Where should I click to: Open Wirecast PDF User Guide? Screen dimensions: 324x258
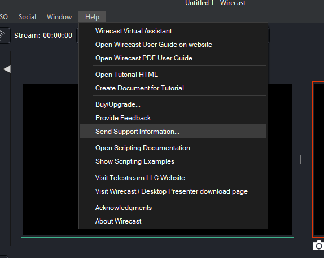pyautogui.click(x=173, y=58)
